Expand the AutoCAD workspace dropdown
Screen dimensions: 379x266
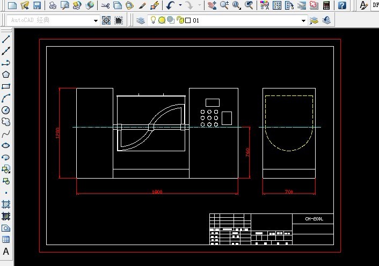click(96, 20)
